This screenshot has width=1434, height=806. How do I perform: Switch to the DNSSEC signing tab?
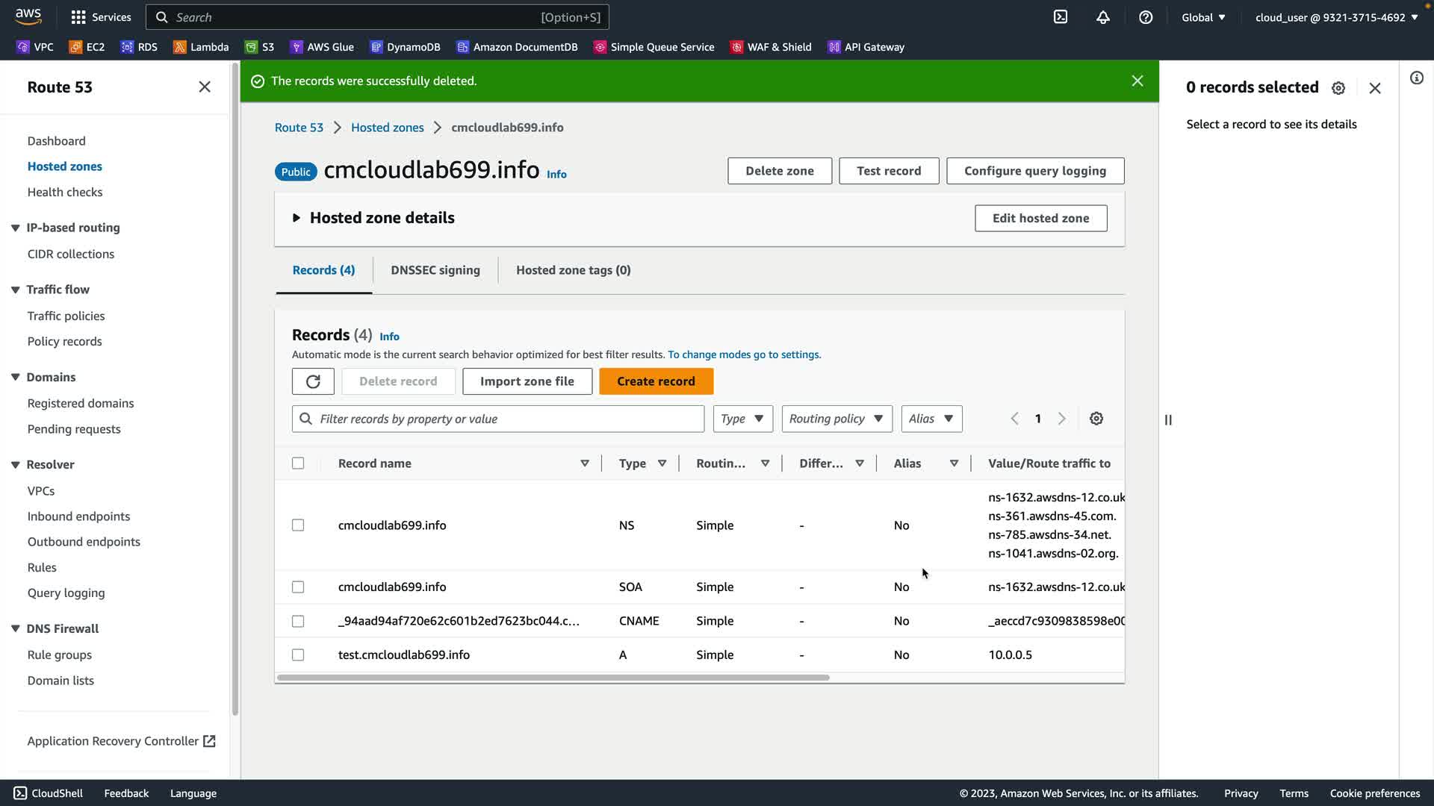[435, 270]
